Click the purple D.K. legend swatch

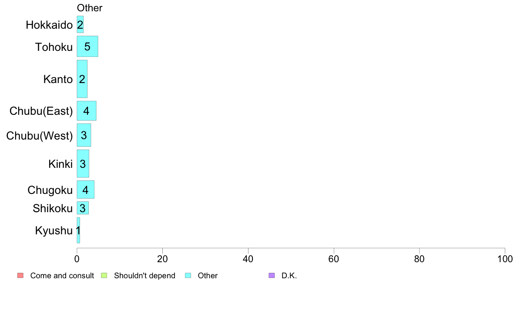[x=272, y=276]
